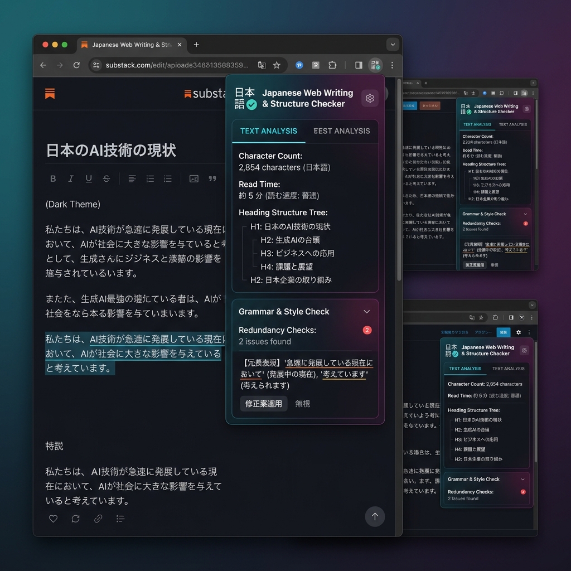
Task: Select TEXT ANALYSIS tab in bottom-right window
Action: (465, 369)
